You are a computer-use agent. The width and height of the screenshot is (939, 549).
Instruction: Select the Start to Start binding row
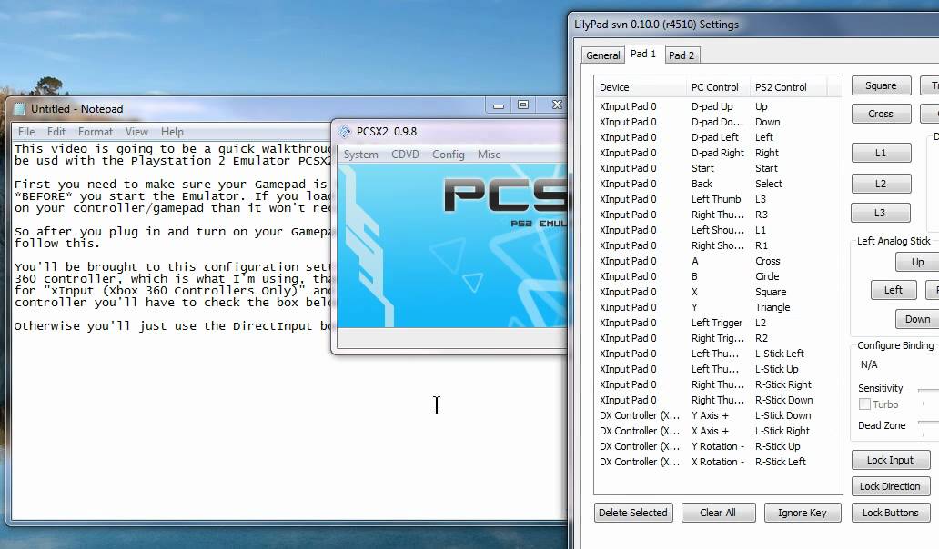(x=717, y=169)
